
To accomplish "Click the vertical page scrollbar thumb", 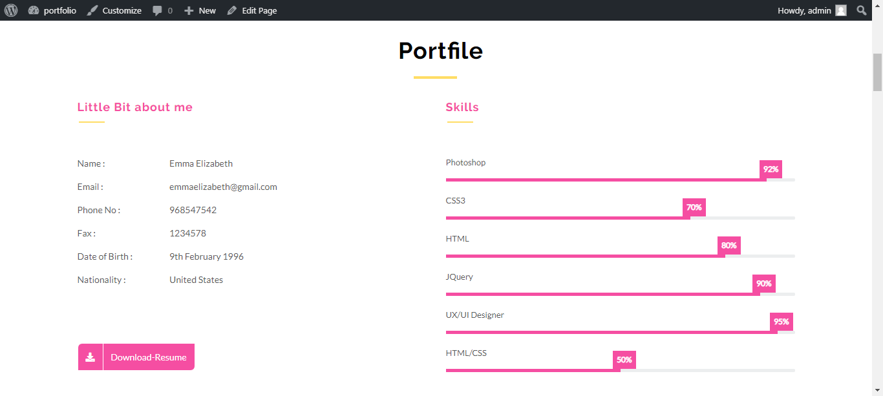I will 877,72.
